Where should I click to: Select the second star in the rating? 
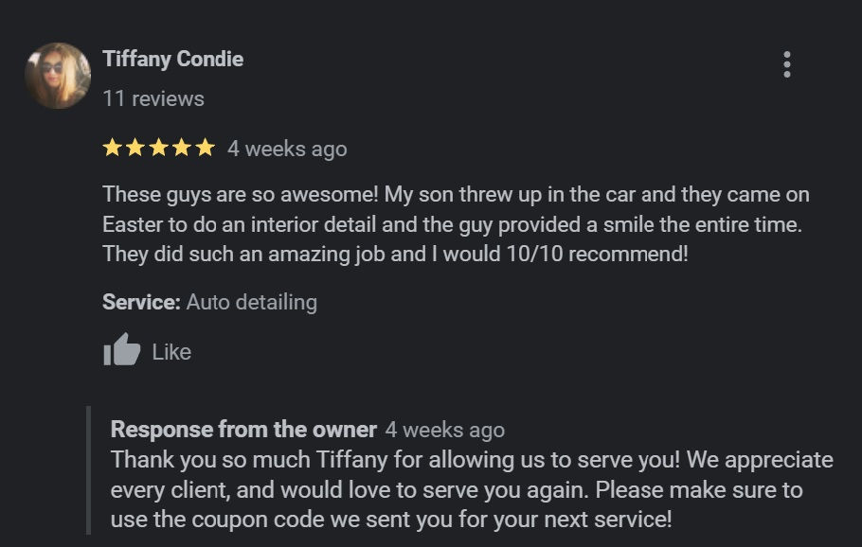click(135, 148)
